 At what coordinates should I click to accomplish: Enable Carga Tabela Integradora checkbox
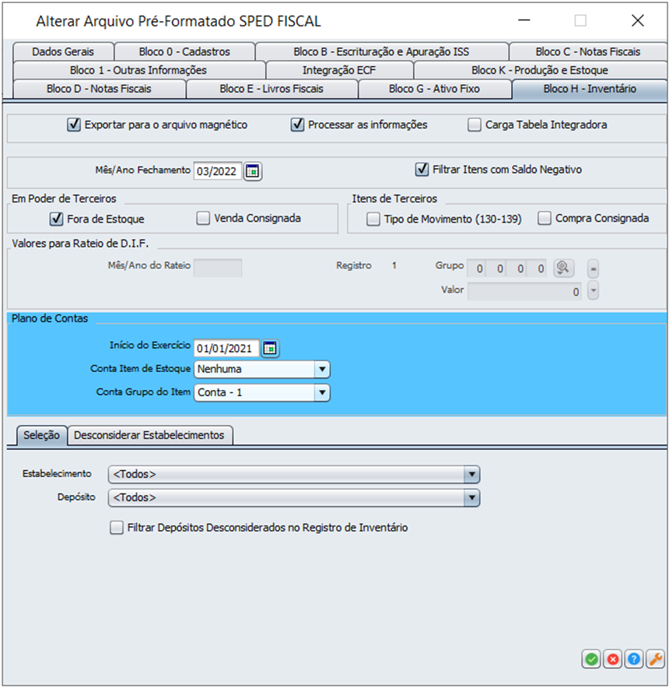[x=475, y=125]
